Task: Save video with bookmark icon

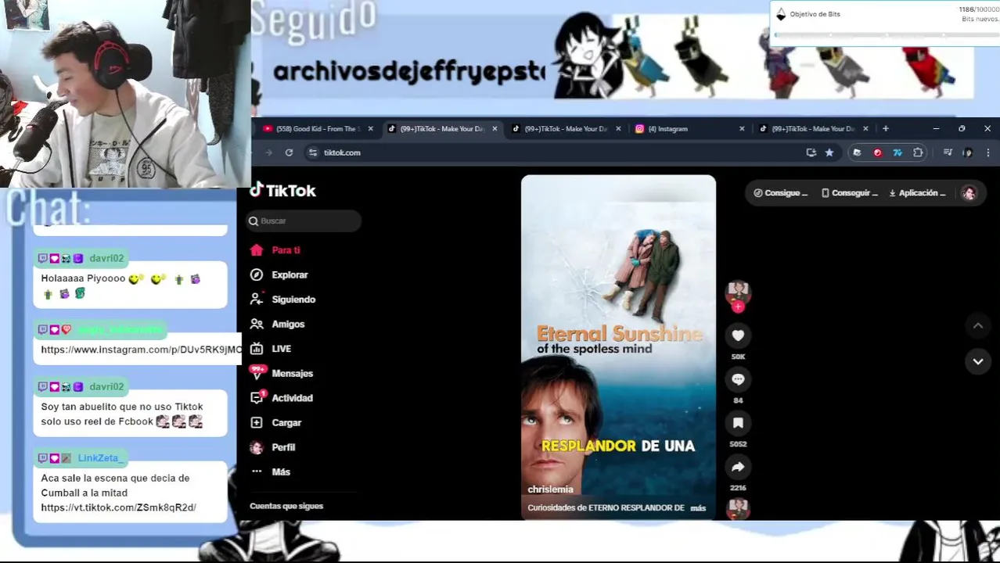Action: 738,423
